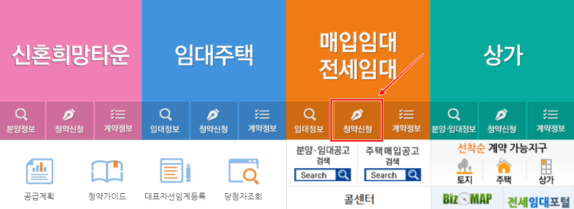Open the 콜센터 link
Screen dimensions: 574x209
(359, 199)
